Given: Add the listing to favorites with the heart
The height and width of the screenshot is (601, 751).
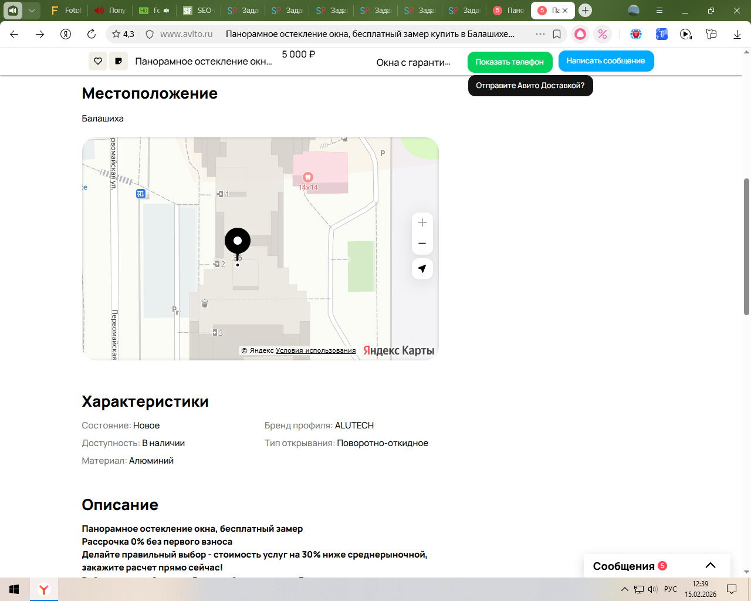Looking at the screenshot, I should click(x=98, y=61).
